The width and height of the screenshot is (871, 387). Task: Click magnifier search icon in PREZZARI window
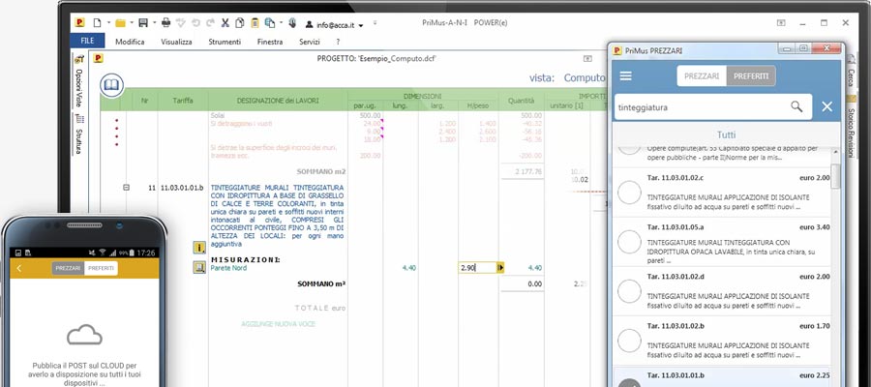tap(796, 106)
